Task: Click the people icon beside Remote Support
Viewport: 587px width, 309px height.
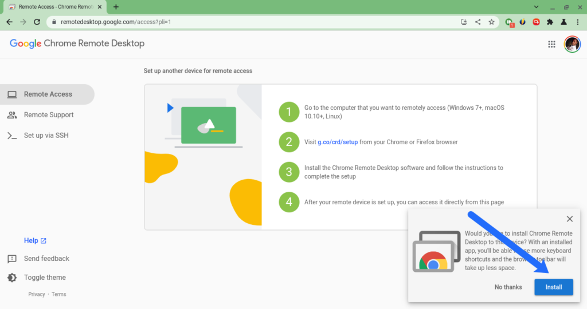Action: coord(12,115)
